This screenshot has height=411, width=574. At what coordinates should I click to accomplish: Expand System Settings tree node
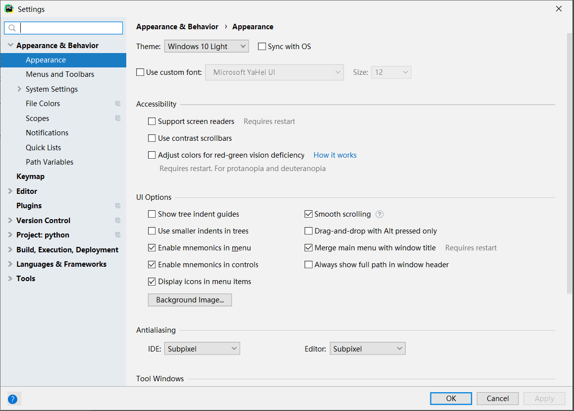[x=19, y=89]
